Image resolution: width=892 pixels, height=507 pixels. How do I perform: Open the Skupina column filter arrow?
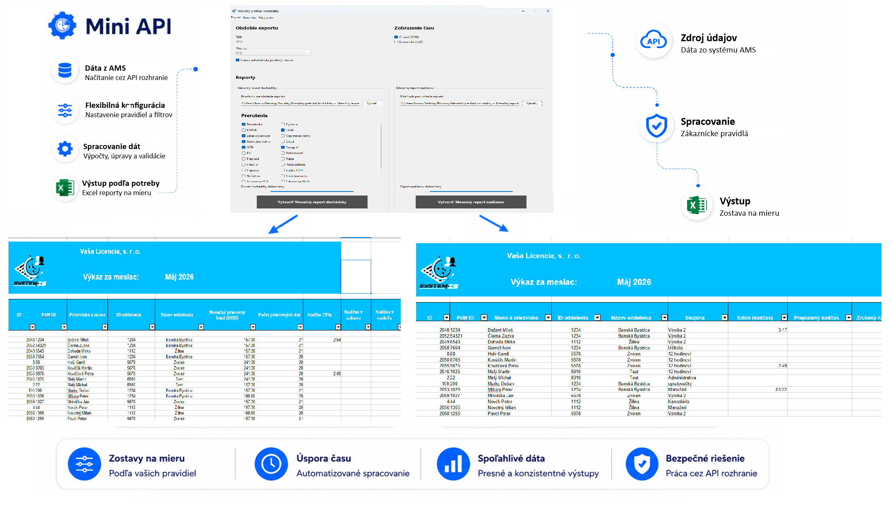click(725, 318)
